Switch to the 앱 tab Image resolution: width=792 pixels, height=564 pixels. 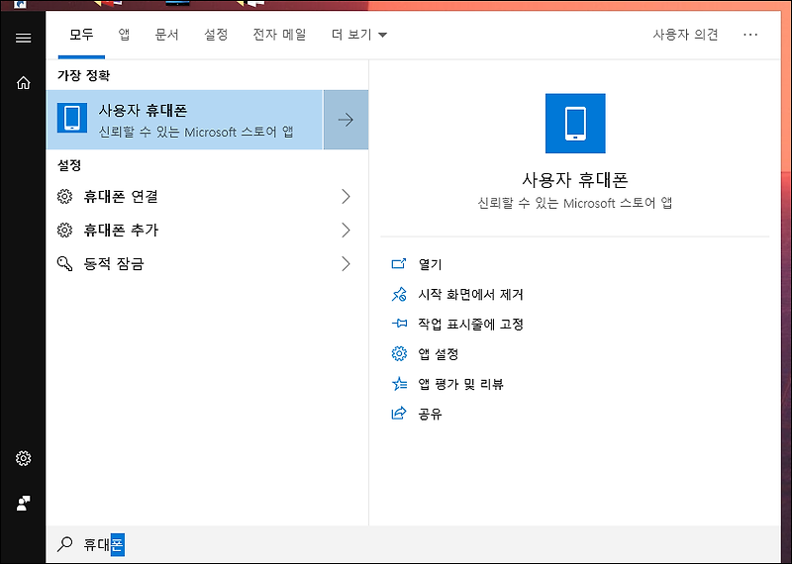124,35
